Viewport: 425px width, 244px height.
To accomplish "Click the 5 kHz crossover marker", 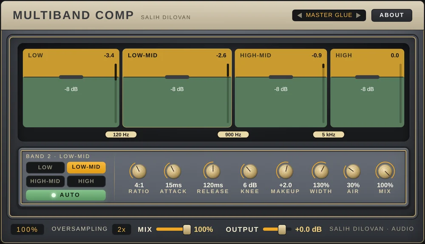I will [329, 135].
